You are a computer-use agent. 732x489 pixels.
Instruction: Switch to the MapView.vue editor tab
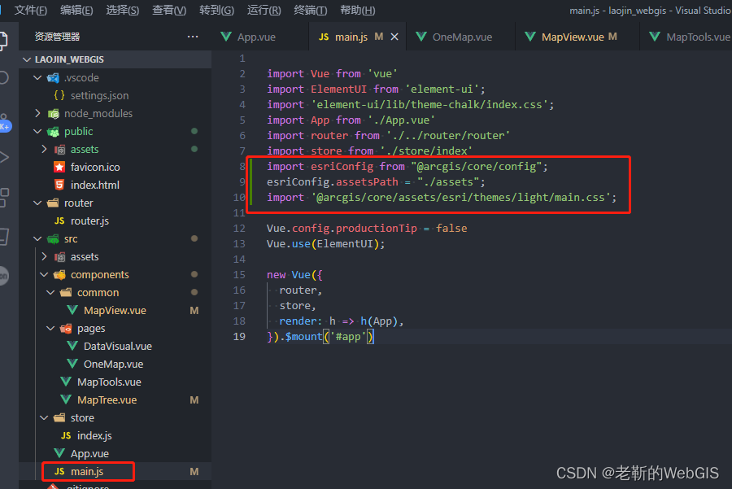coord(572,37)
